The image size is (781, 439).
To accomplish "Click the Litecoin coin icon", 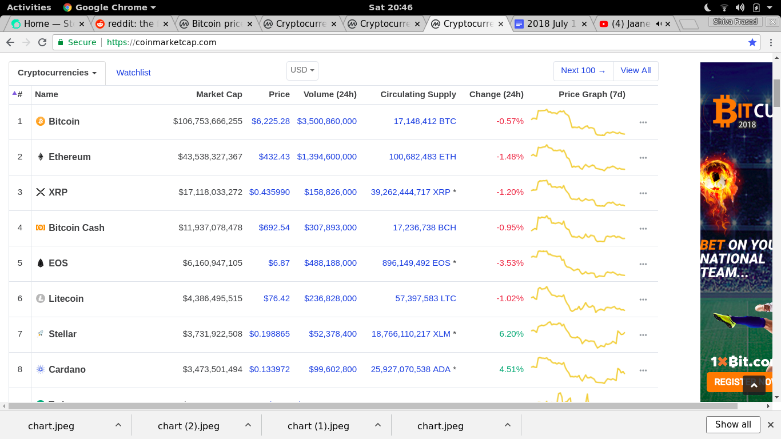I will click(41, 298).
